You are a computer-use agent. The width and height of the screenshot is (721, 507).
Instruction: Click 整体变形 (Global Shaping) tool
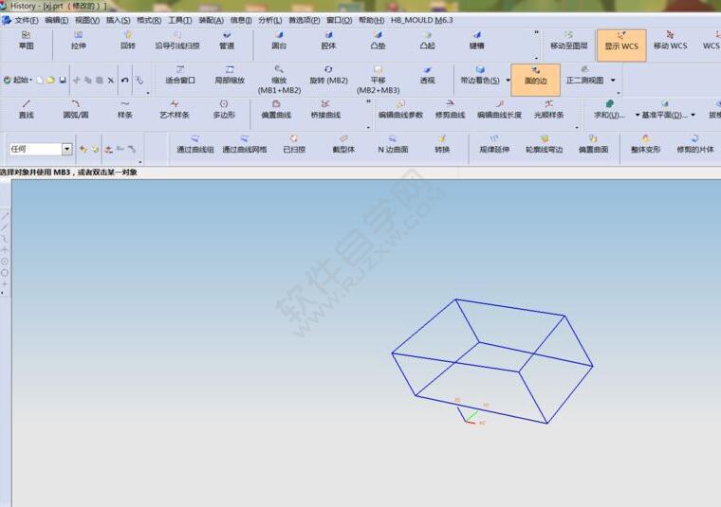tap(646, 144)
